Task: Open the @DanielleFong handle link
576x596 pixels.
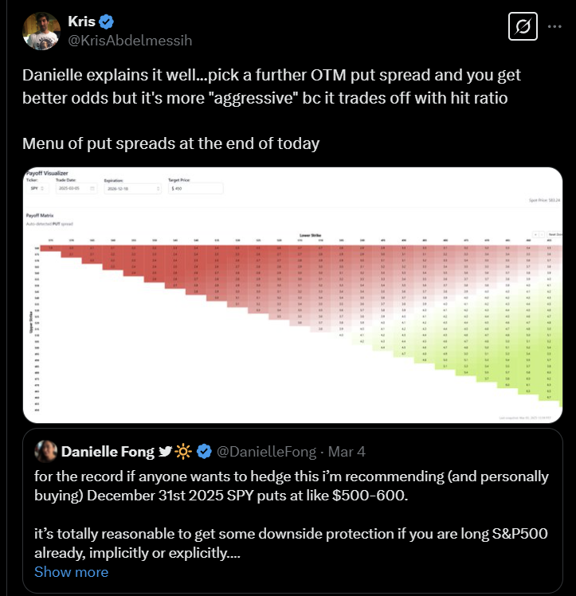Action: tap(266, 452)
